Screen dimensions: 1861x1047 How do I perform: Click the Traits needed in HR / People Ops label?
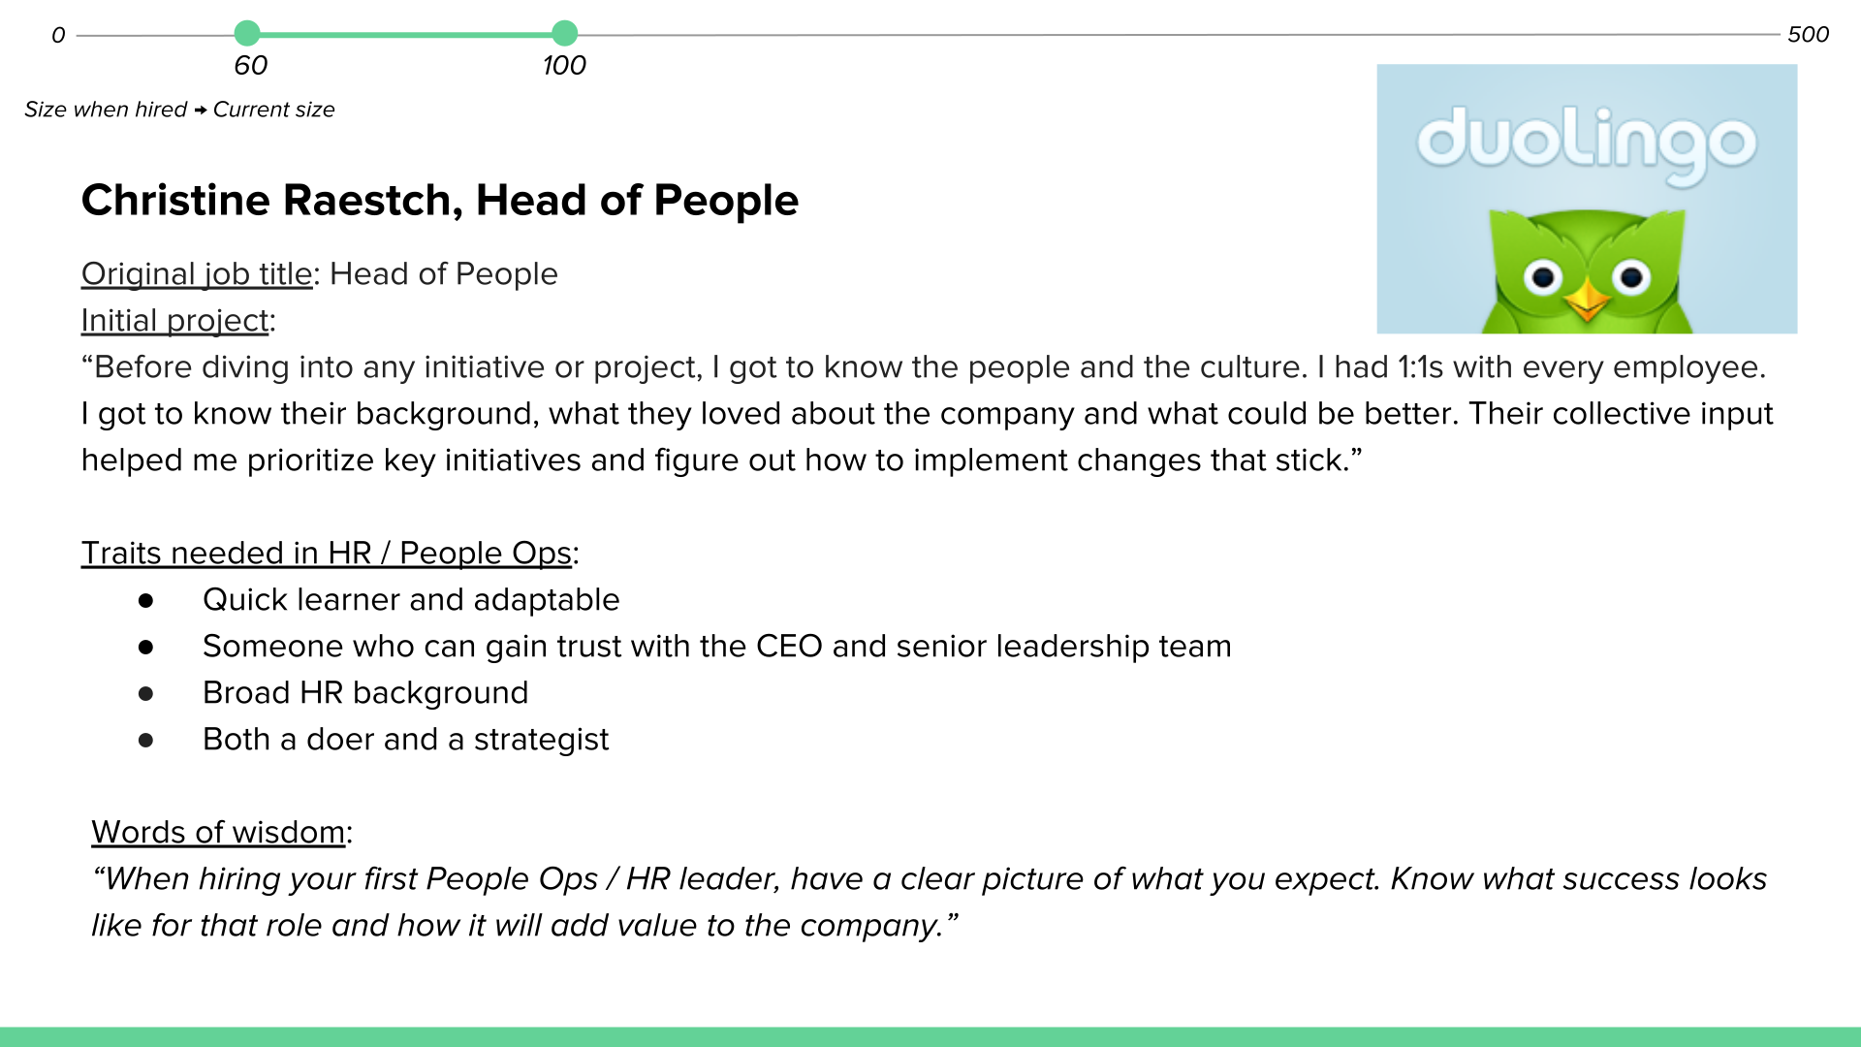327,553
